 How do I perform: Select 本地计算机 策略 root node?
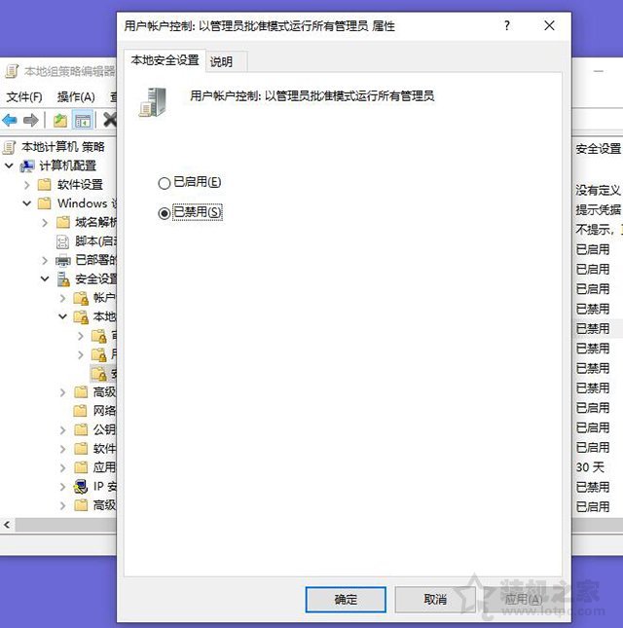pos(63,147)
